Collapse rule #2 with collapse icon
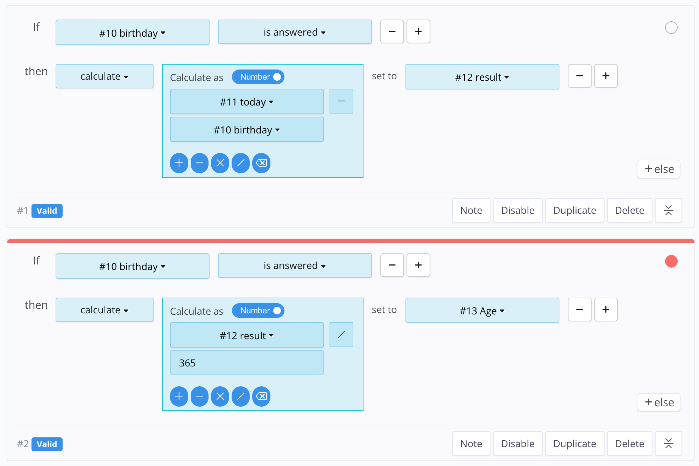Image resolution: width=699 pixels, height=466 pixels. [x=668, y=444]
